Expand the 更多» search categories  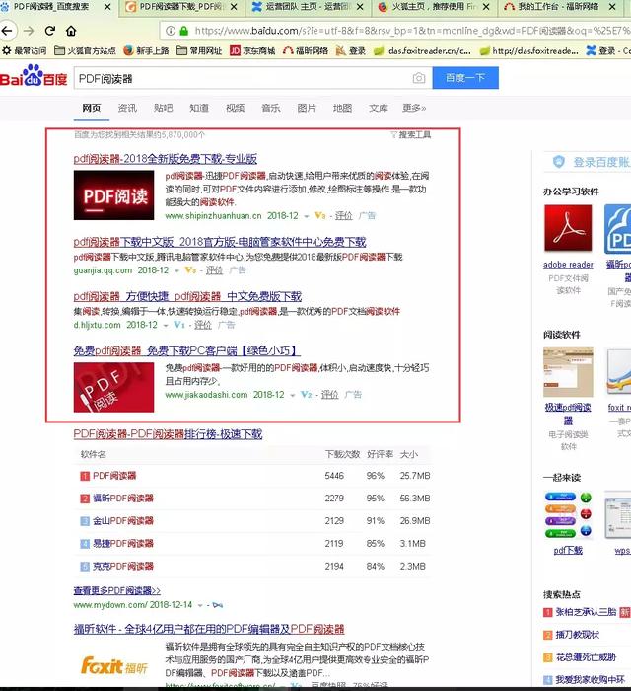click(414, 108)
